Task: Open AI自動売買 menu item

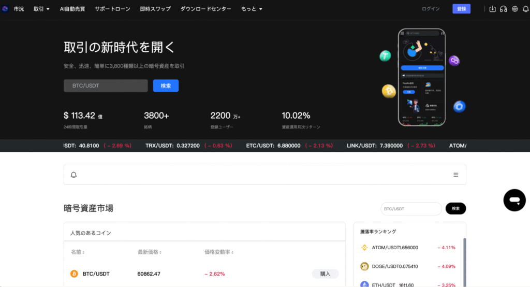Action: tap(72, 9)
